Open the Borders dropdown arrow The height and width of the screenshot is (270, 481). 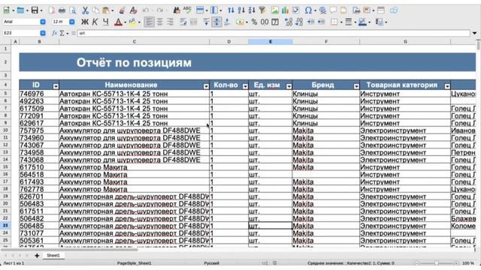pyautogui.click(x=341, y=22)
